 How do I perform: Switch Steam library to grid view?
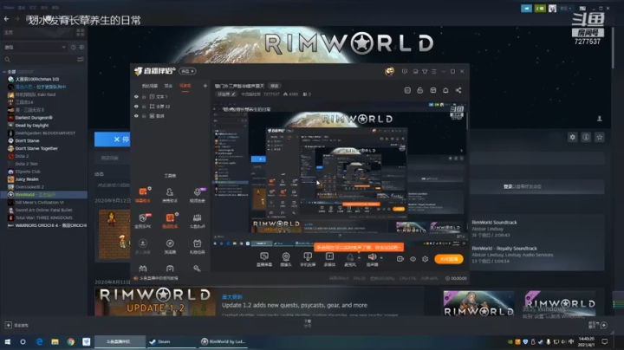[81, 32]
